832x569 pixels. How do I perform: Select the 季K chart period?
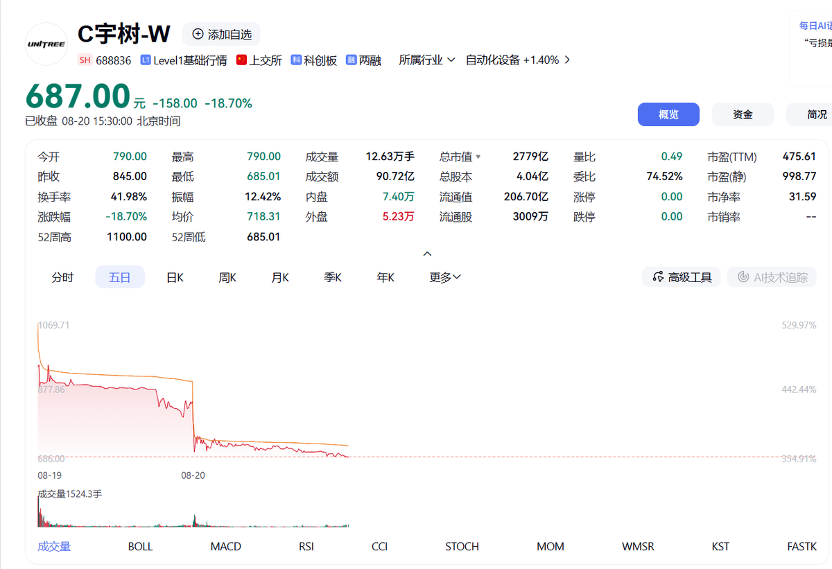pyautogui.click(x=333, y=277)
